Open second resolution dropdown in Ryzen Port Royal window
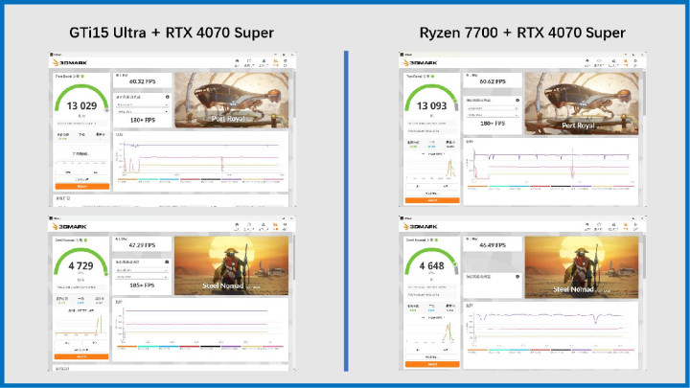This screenshot has height=388, width=690. point(492,115)
